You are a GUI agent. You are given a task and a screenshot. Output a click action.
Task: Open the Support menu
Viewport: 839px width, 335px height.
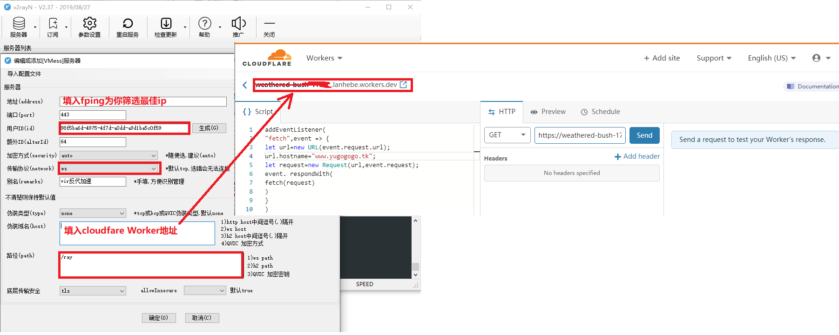(x=714, y=58)
